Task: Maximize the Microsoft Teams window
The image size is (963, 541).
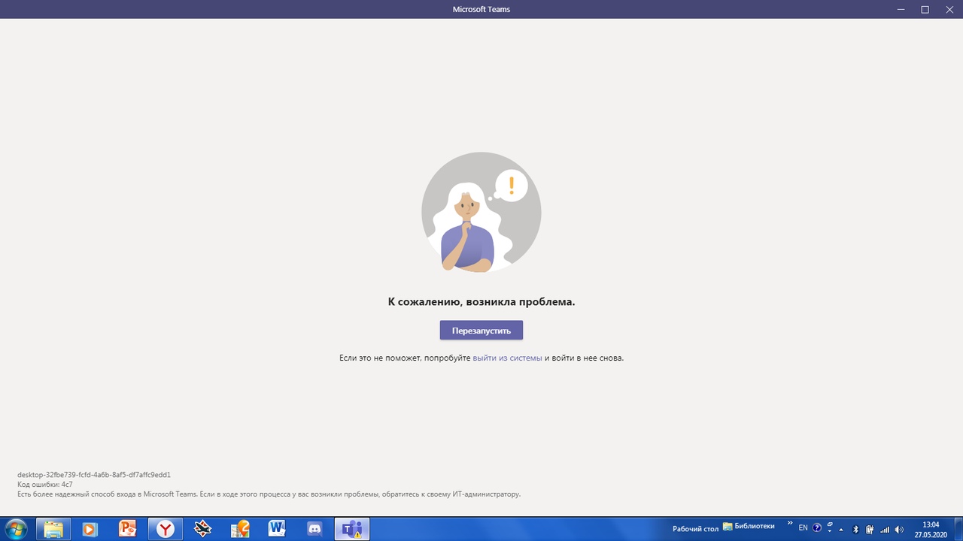Action: pyautogui.click(x=925, y=9)
